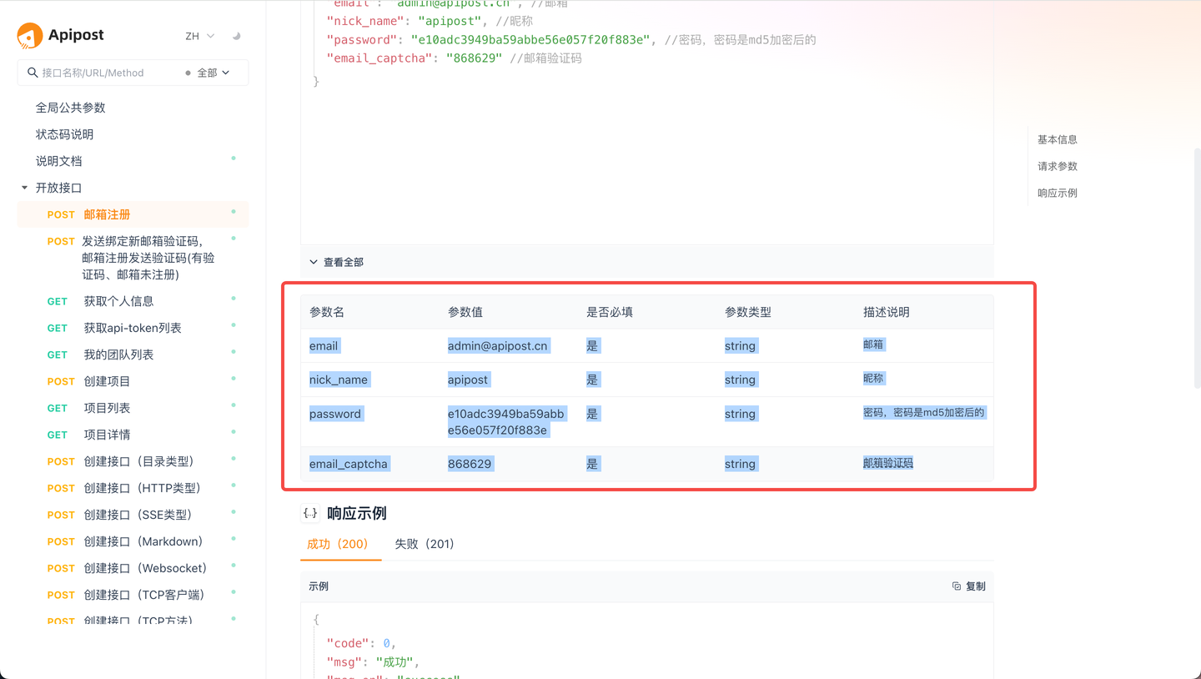This screenshot has height=679, width=1201.
Task: Open 请求参数 from the right-side navigation
Action: click(1057, 166)
